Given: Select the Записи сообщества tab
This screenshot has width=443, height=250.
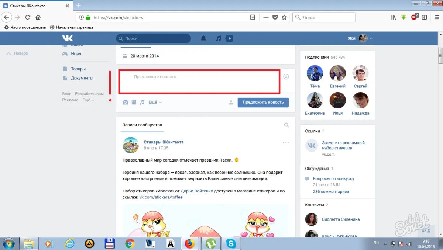Looking at the screenshot, I should [x=142, y=125].
